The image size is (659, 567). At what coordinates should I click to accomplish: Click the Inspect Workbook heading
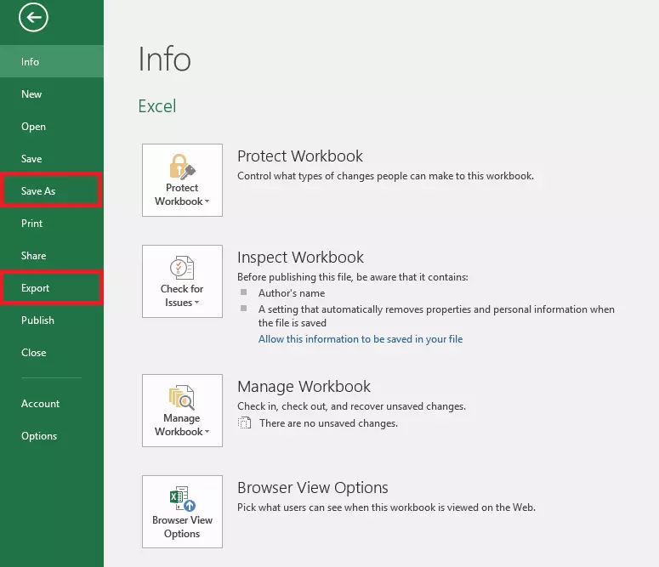[x=300, y=258]
